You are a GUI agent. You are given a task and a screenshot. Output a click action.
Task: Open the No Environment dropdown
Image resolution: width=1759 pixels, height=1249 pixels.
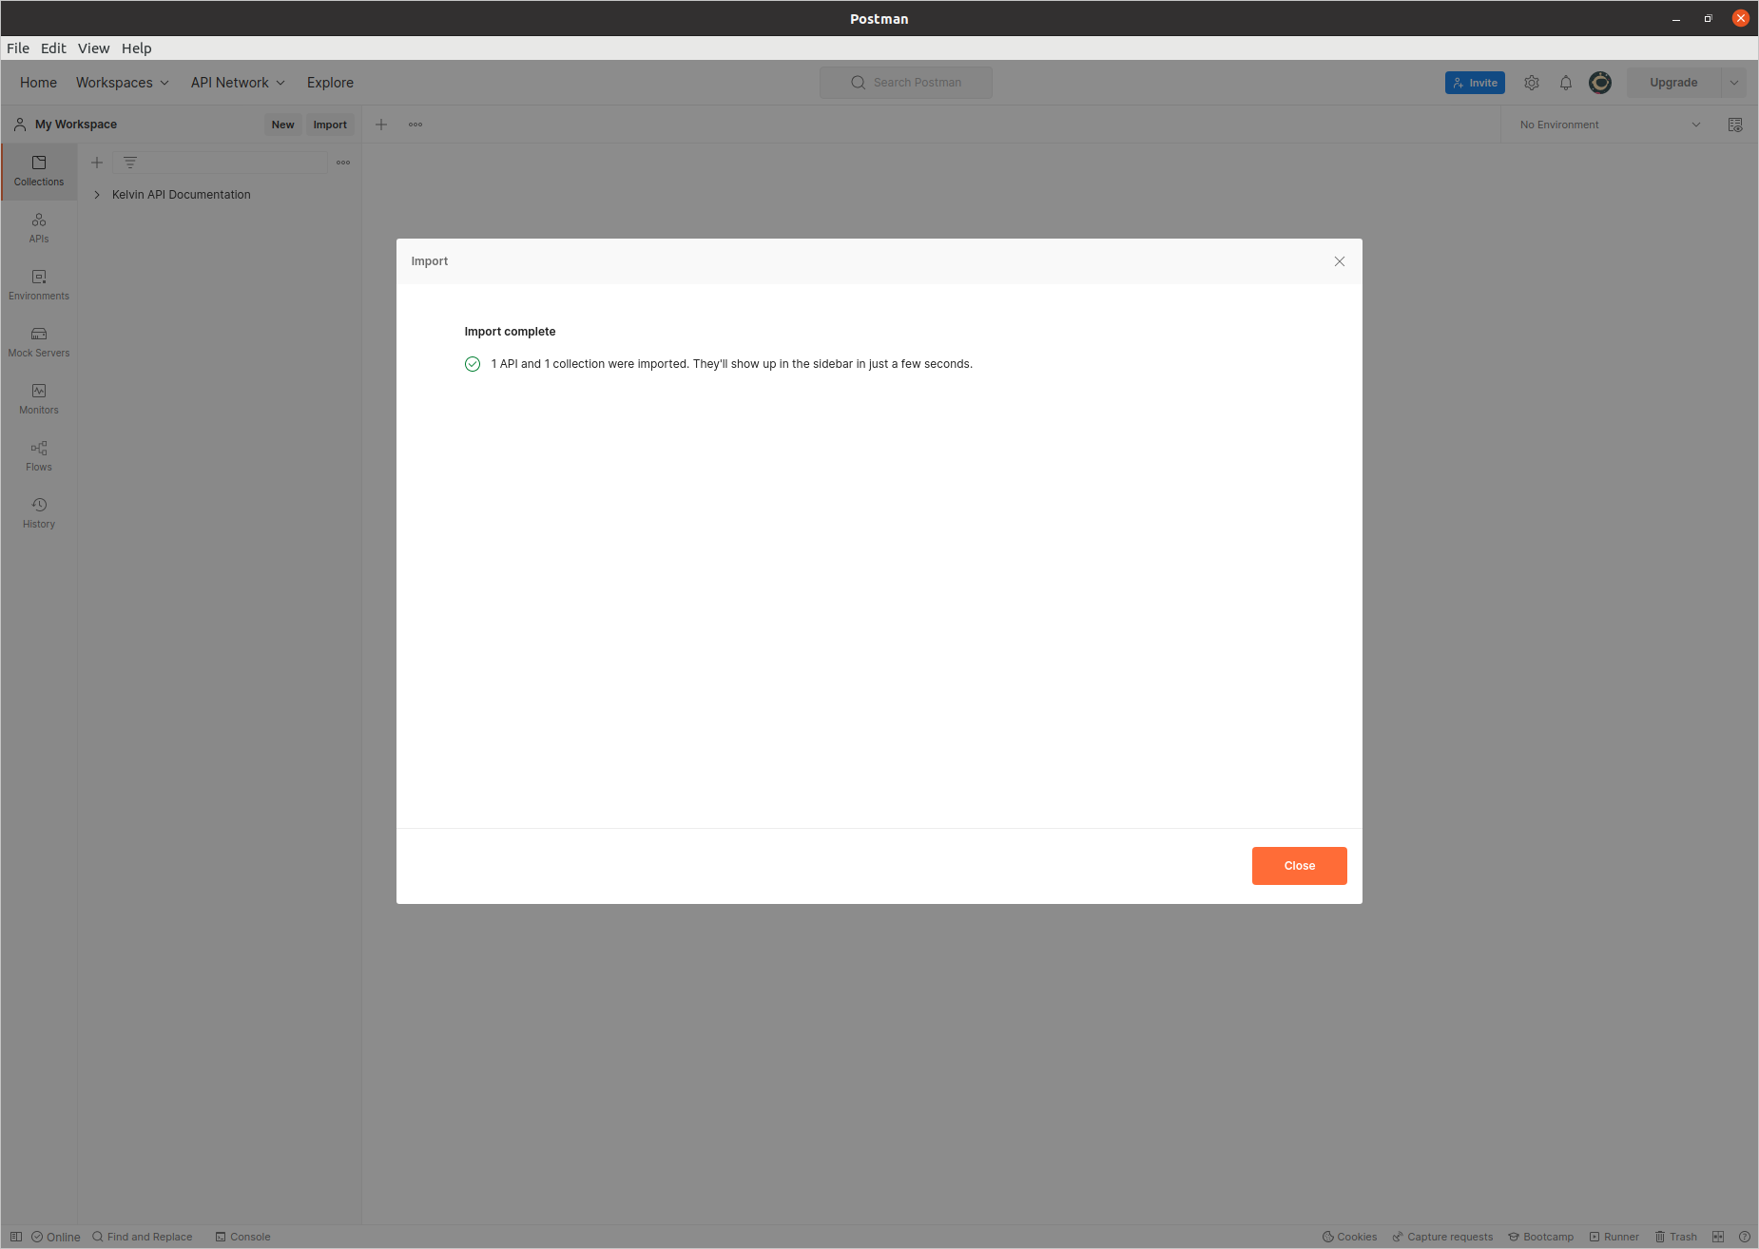(1607, 124)
